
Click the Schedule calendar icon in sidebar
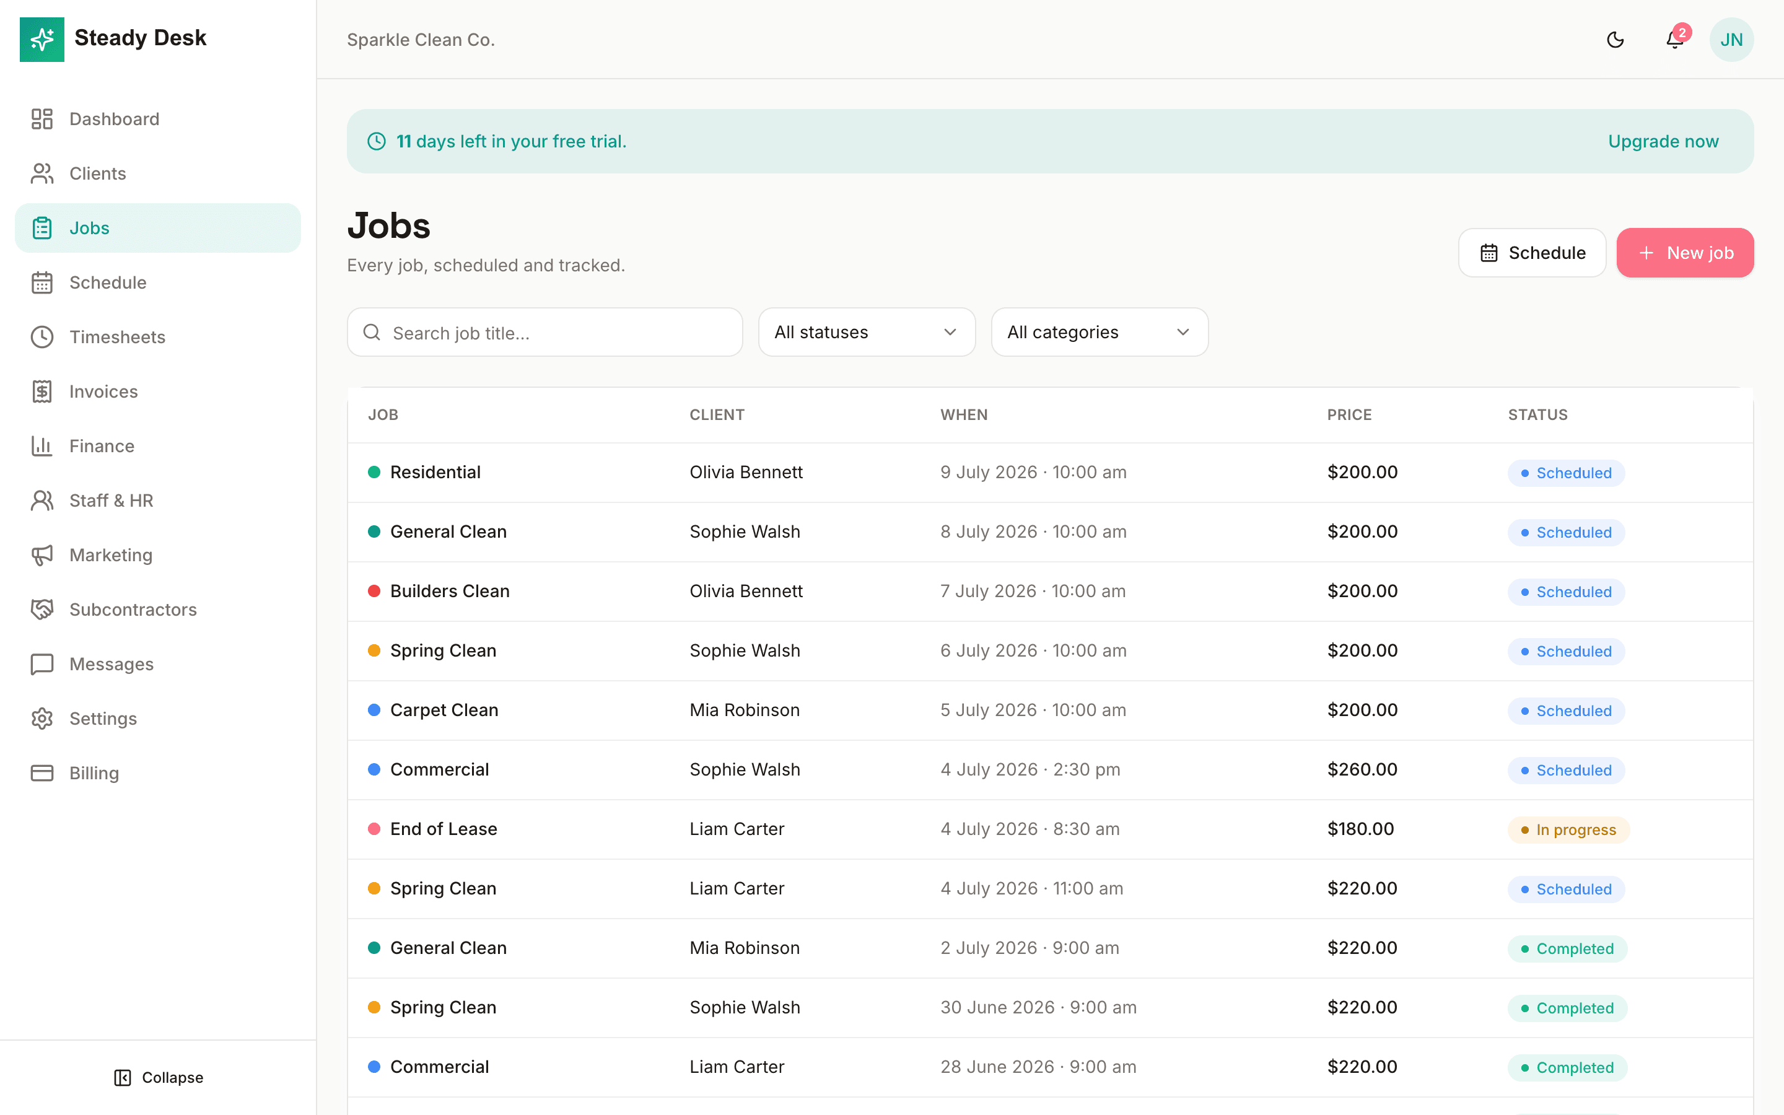[42, 282]
